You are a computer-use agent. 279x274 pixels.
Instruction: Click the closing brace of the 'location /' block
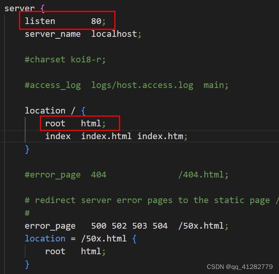tap(27, 149)
